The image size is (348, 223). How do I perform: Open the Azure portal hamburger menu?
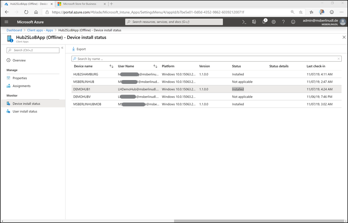point(6,22)
